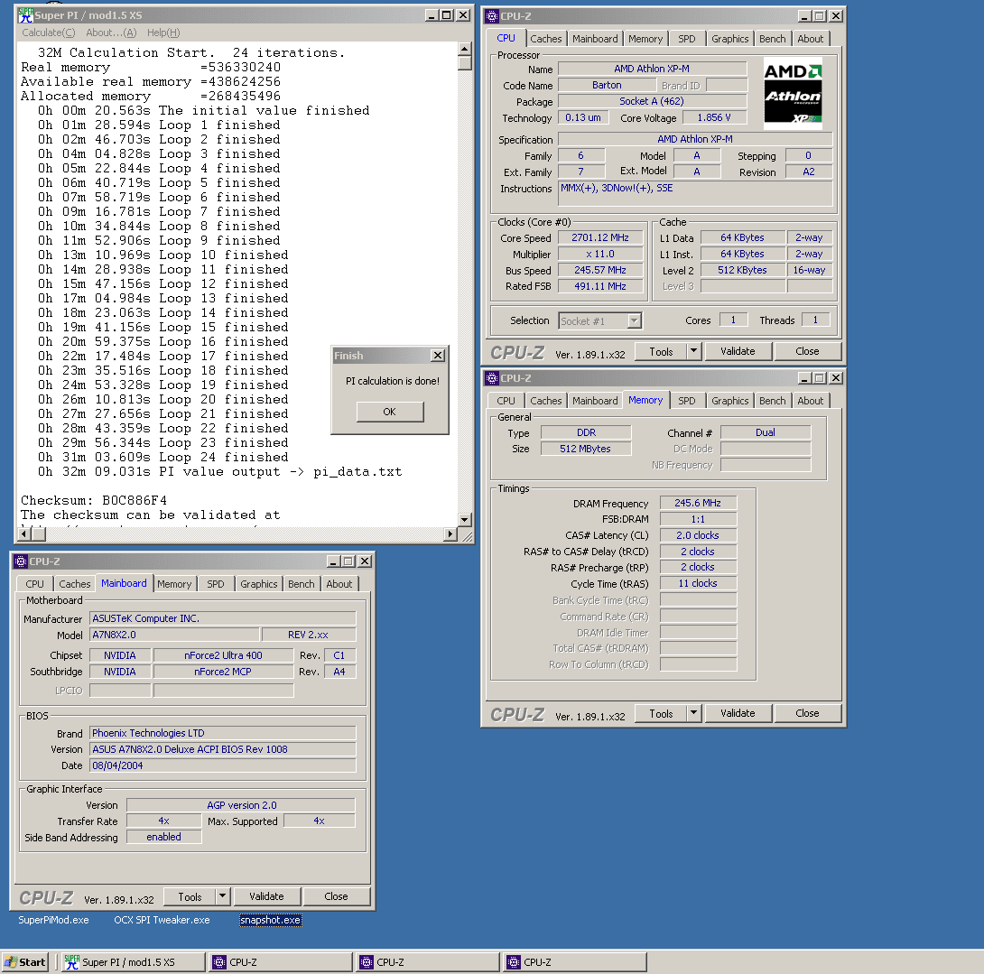Switch to the Caches tab in the top CPU-Z window
Image resolution: width=984 pixels, height=974 pixels.
(546, 39)
